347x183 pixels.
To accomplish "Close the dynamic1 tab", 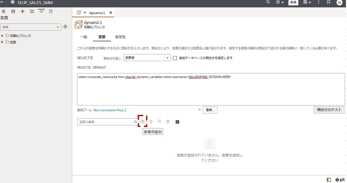I will (x=110, y=13).
